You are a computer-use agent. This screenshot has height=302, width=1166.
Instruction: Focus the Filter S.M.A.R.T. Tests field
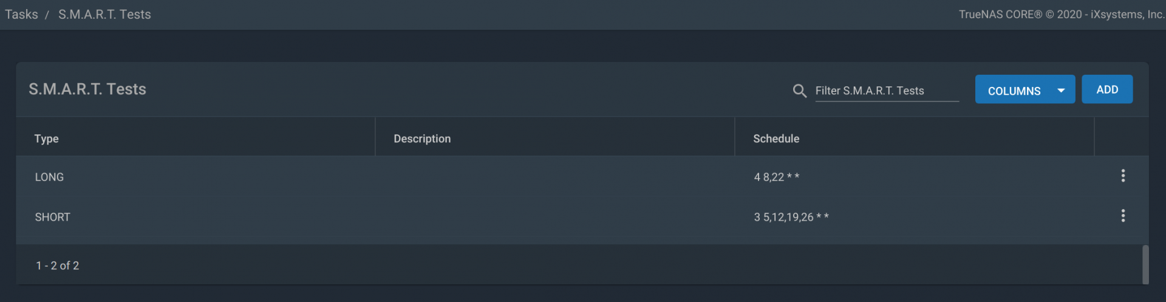[x=887, y=91]
